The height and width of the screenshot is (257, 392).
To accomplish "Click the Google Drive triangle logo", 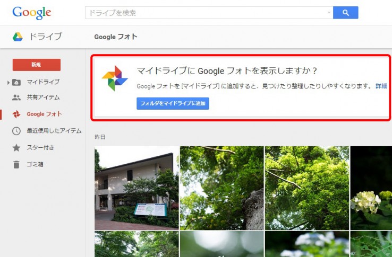I will [18, 37].
